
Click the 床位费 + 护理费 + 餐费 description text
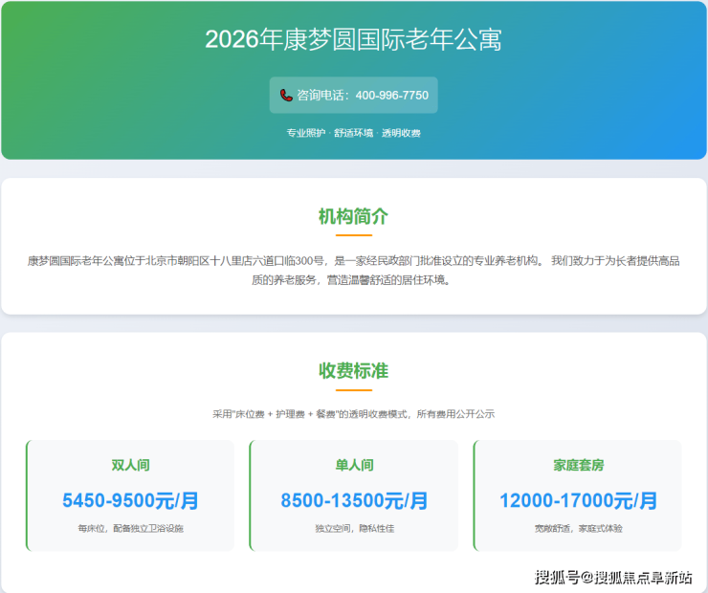point(353,414)
